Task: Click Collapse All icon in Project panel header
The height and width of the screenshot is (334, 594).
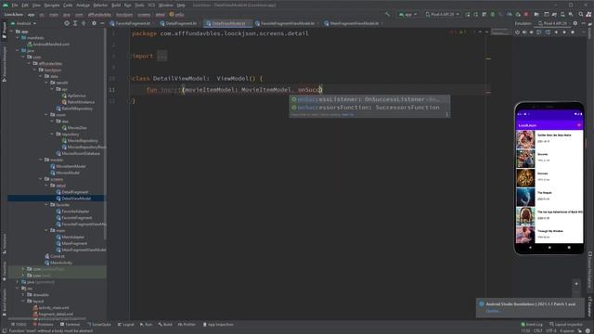Action: click(84, 23)
